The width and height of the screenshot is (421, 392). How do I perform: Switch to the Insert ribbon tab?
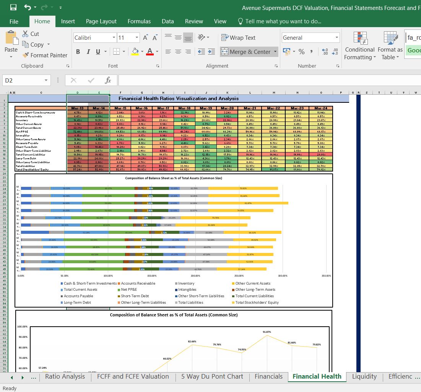[68, 21]
